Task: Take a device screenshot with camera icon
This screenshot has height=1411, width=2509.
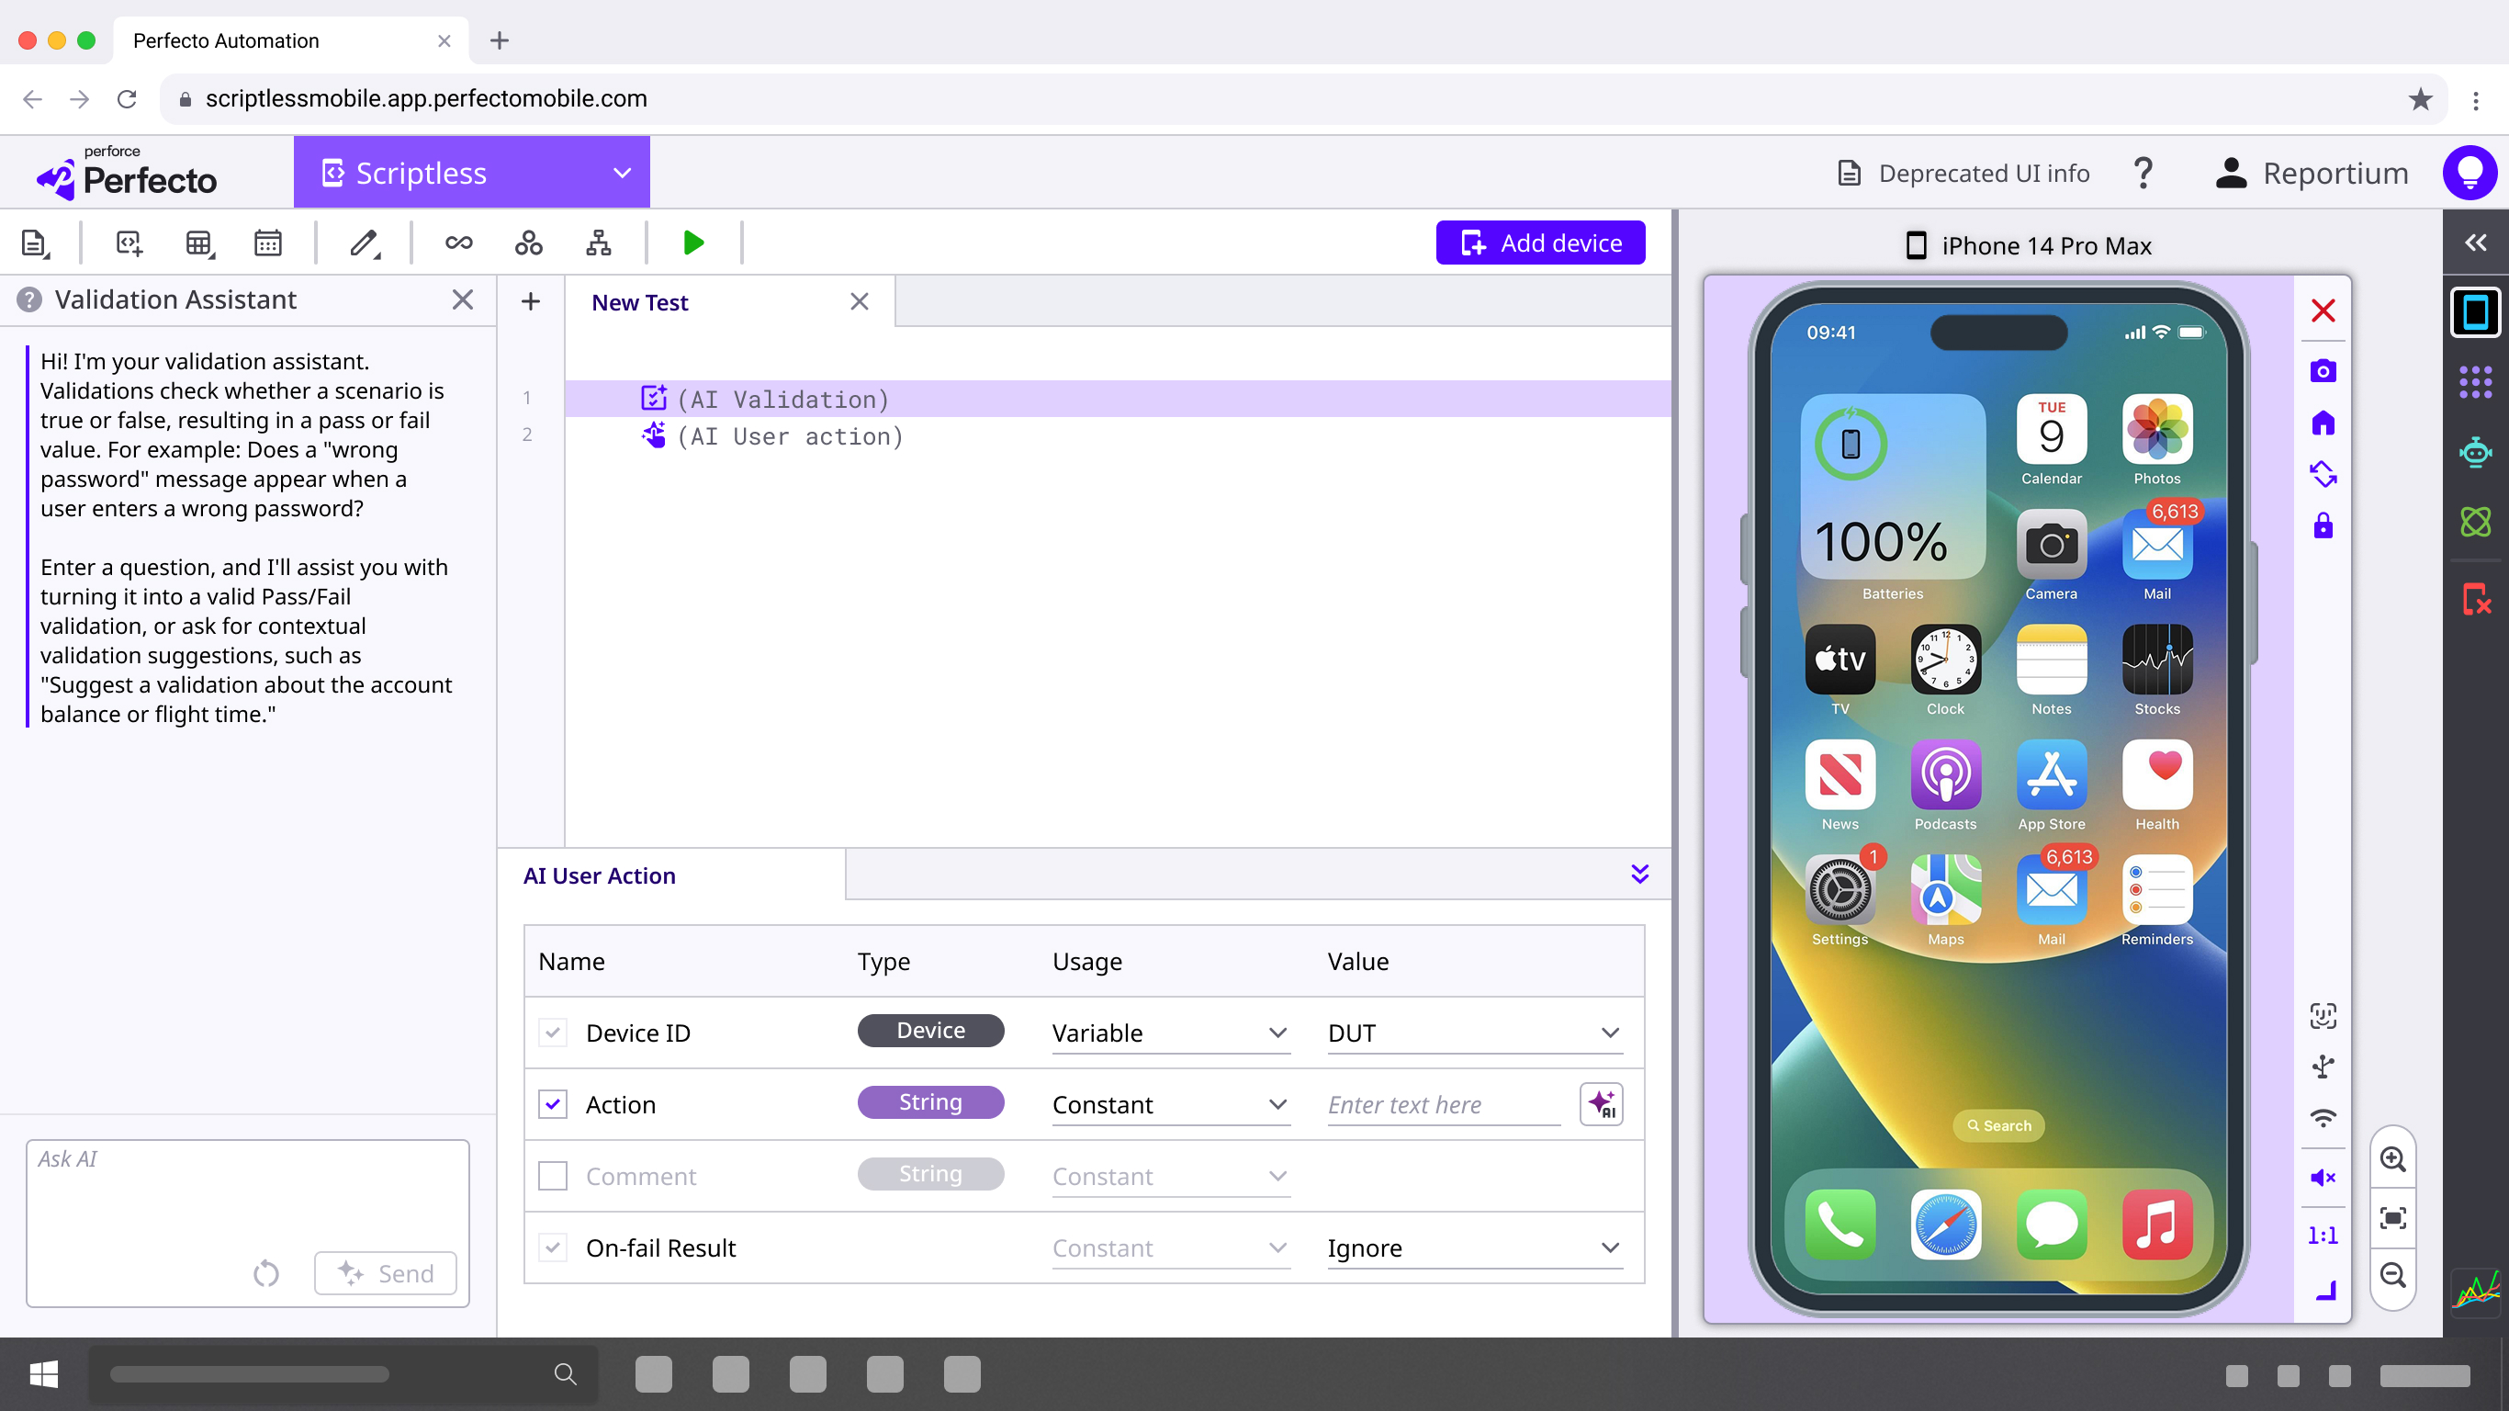Action: point(2323,370)
